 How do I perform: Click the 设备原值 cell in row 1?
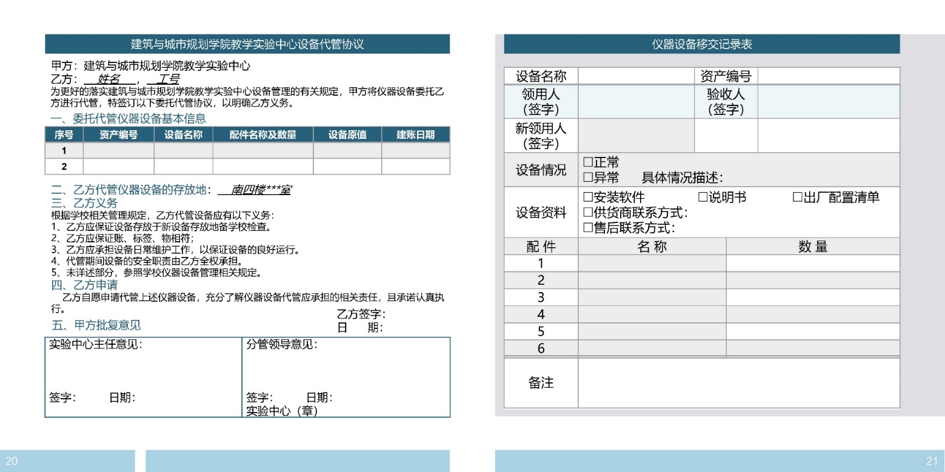pyautogui.click(x=347, y=150)
